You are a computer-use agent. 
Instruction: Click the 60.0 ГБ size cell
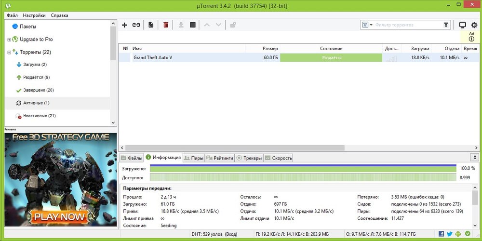click(x=270, y=57)
